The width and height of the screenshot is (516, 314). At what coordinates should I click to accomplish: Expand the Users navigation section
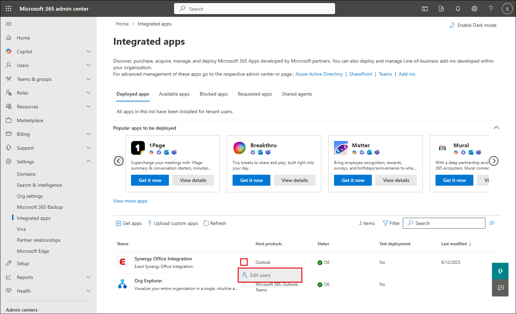88,65
